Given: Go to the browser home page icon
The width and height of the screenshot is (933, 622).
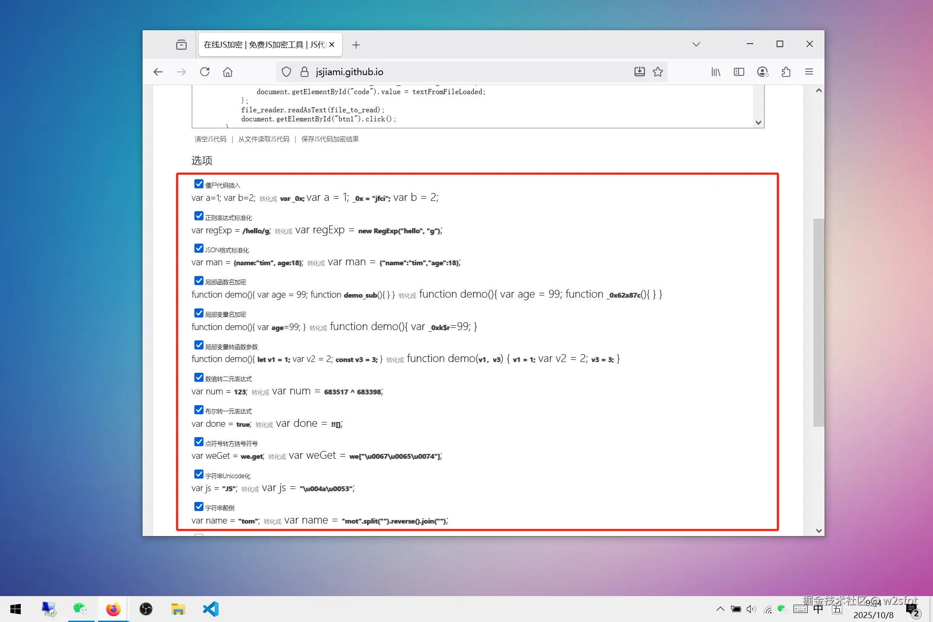Looking at the screenshot, I should click(x=228, y=72).
